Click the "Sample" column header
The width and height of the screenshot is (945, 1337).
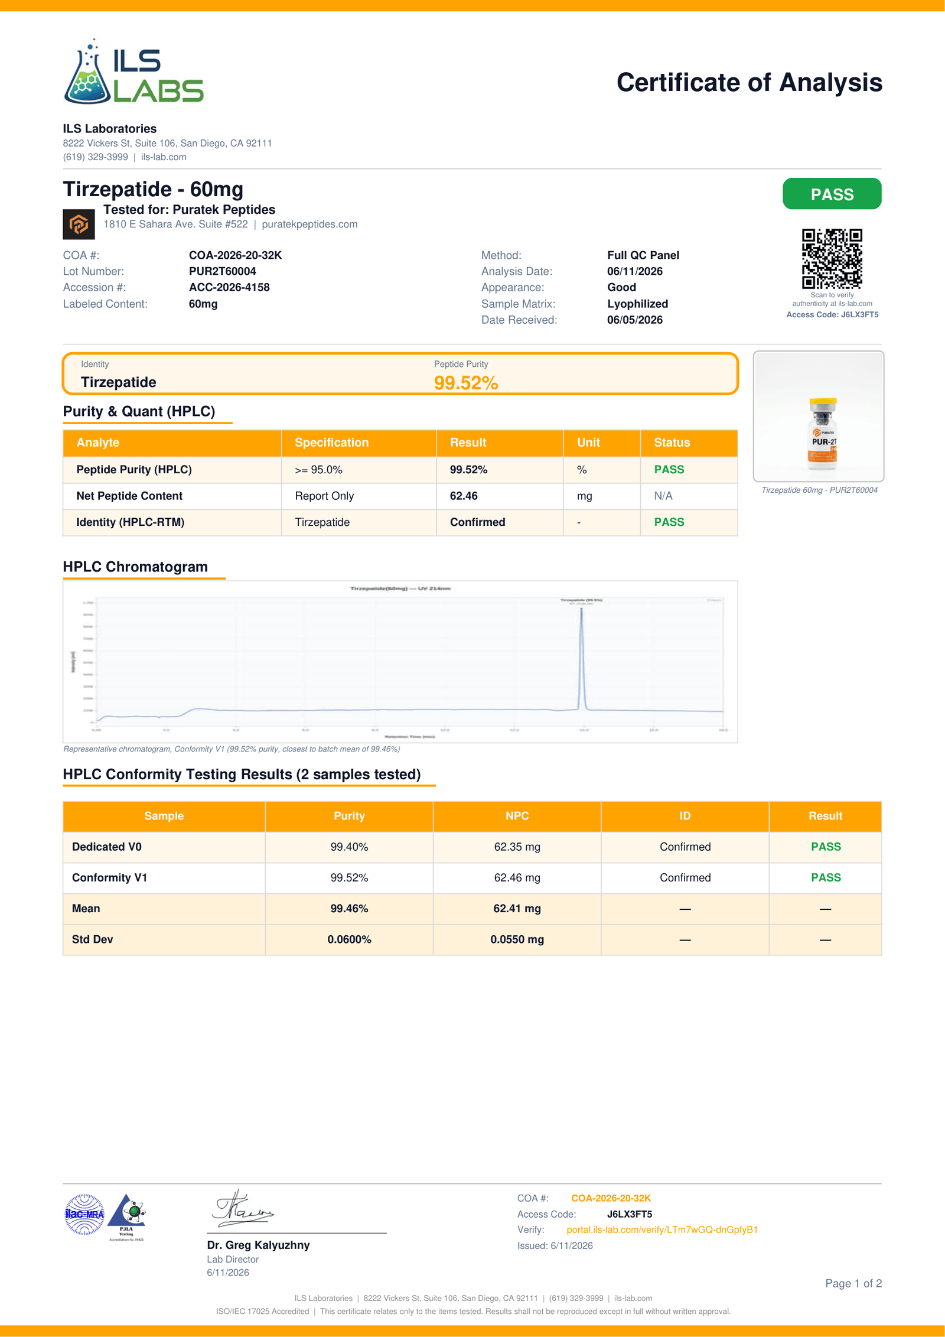coord(164,816)
